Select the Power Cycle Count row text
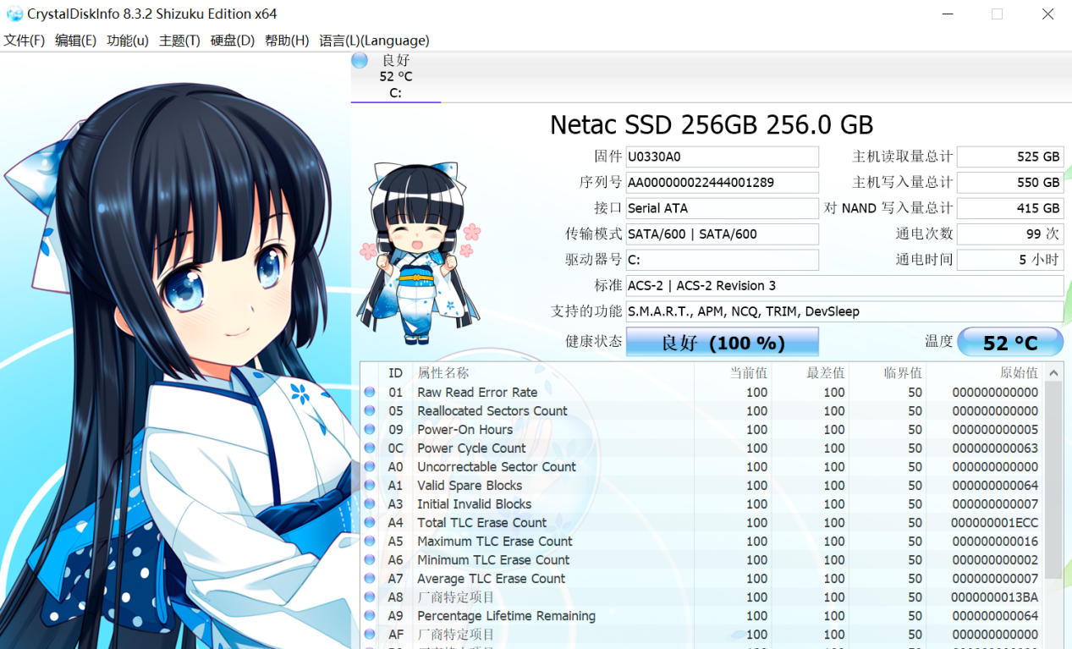Screen dimensions: 1072x649 click(x=471, y=448)
